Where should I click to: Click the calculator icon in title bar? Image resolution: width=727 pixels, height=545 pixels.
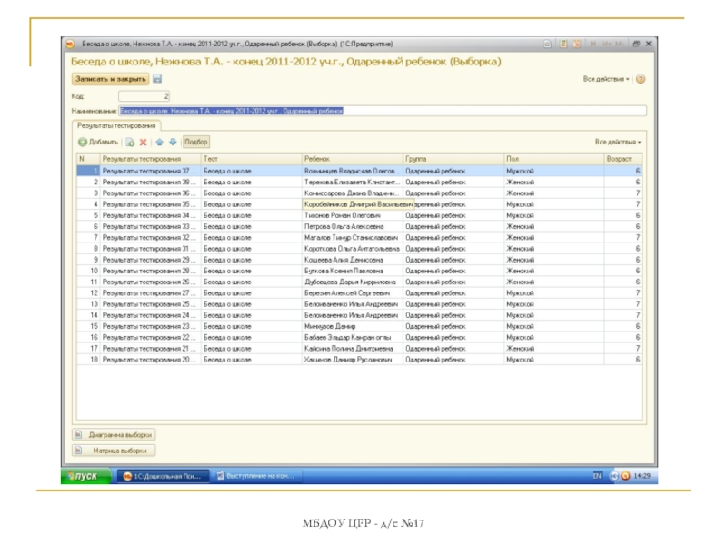point(563,44)
